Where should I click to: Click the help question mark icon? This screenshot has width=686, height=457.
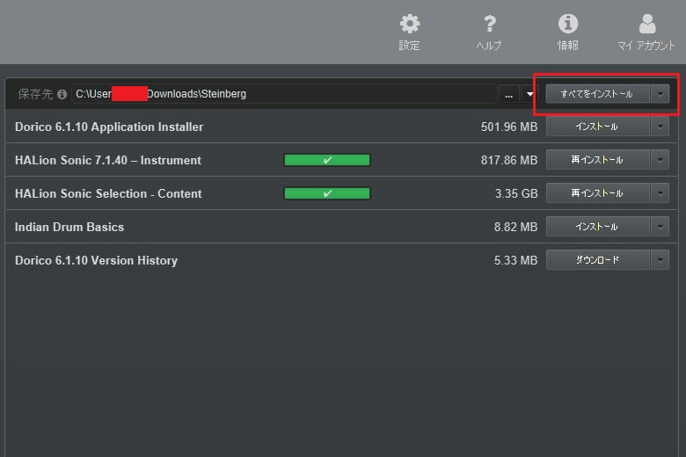pos(488,25)
